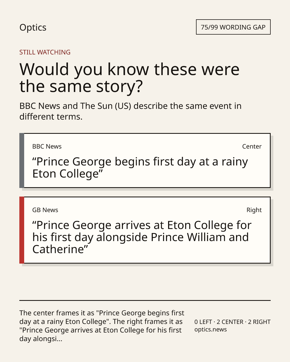
Task: Click the horizontal divider line above footer
Action: pos(145,300)
